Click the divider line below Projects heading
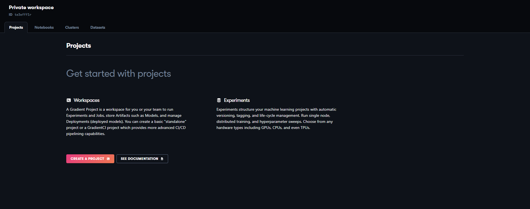 pos(265,55)
